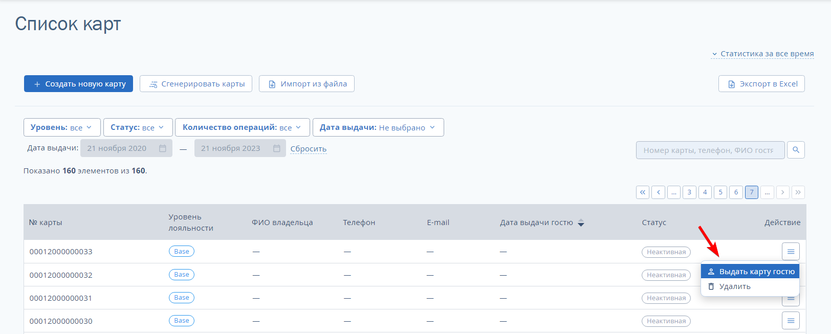Expand the Статус: все filter dropdown

click(x=138, y=127)
